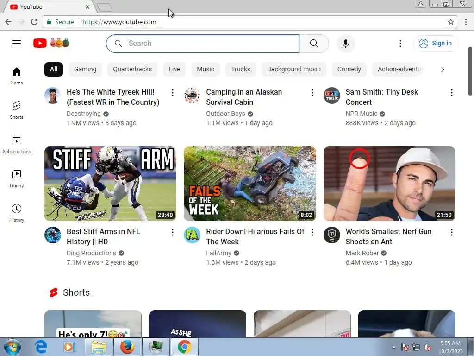Open the Mark Rober Nerf gun thumbnail
This screenshot has width=474, height=356.
(x=389, y=184)
